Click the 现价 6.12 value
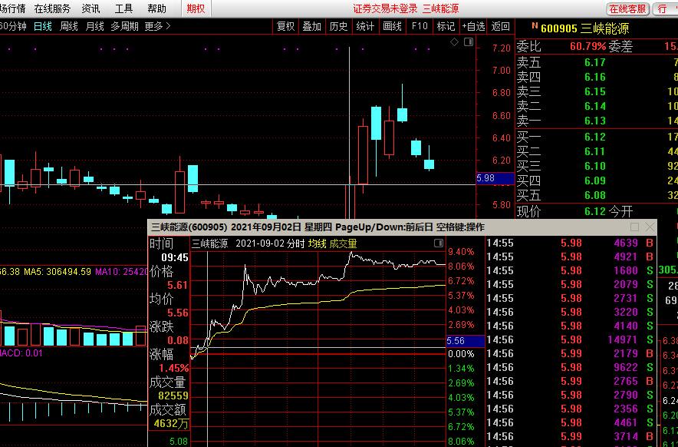The image size is (678, 447). (595, 211)
